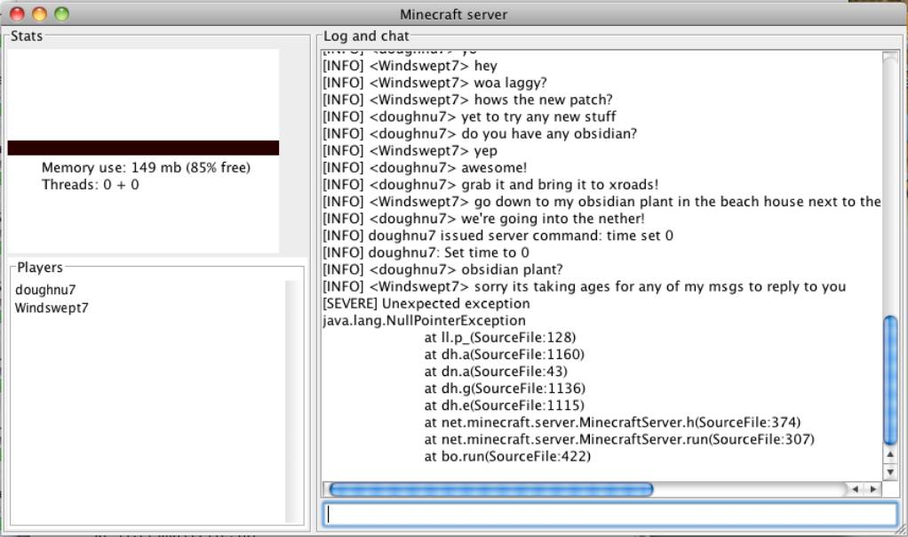908x537 pixels.
Task: Click the "we're going into the nether!" line
Action: [483, 219]
